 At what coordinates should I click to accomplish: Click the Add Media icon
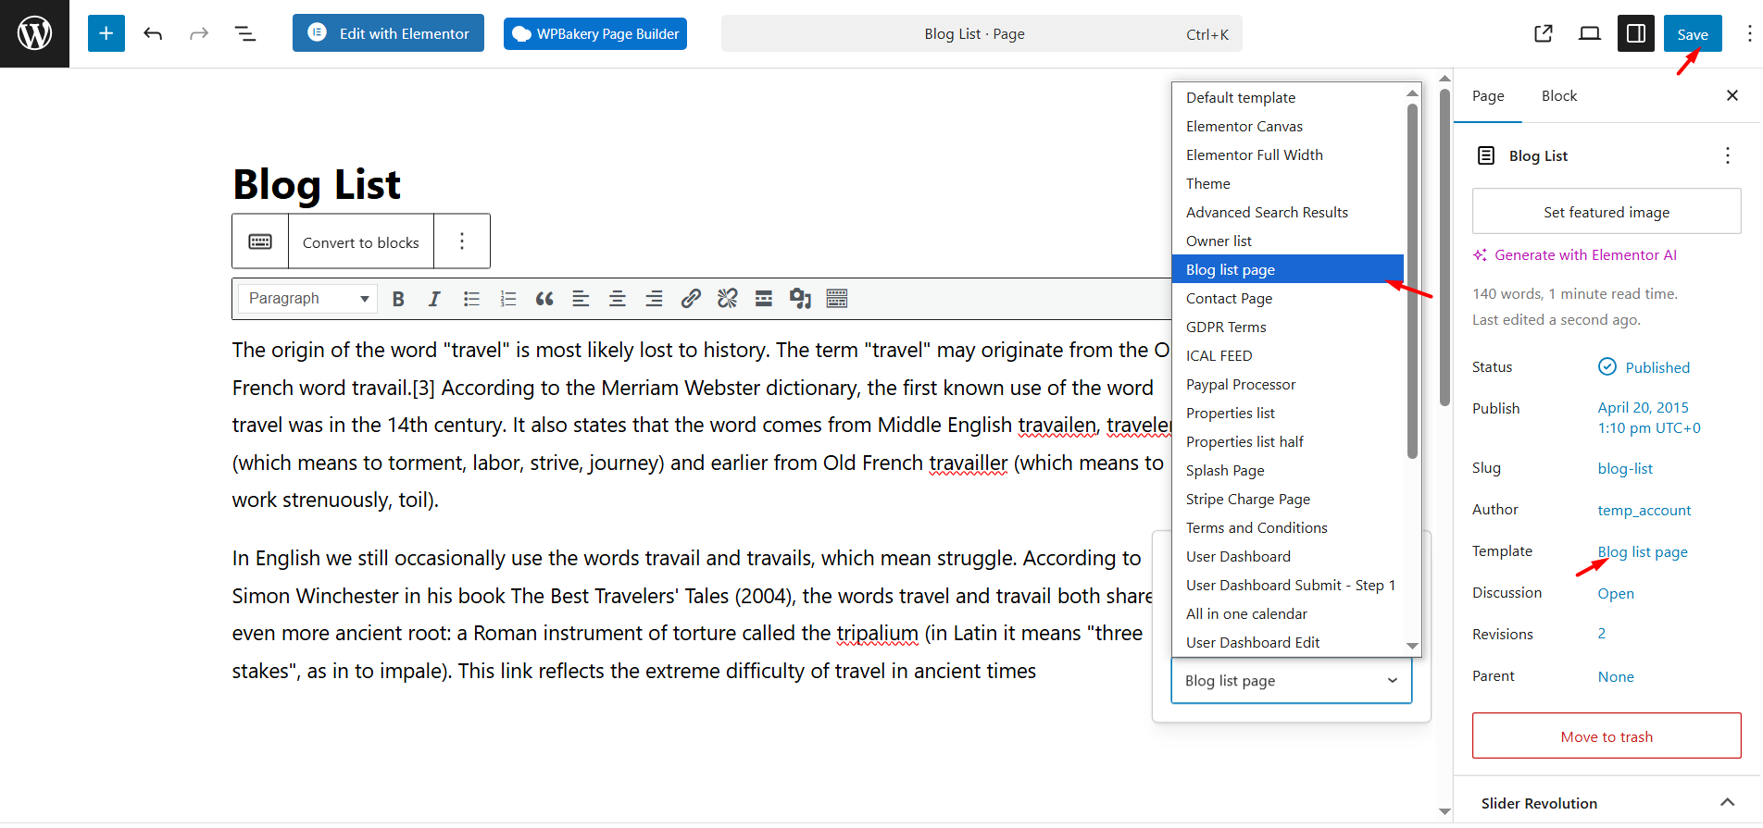[800, 298]
